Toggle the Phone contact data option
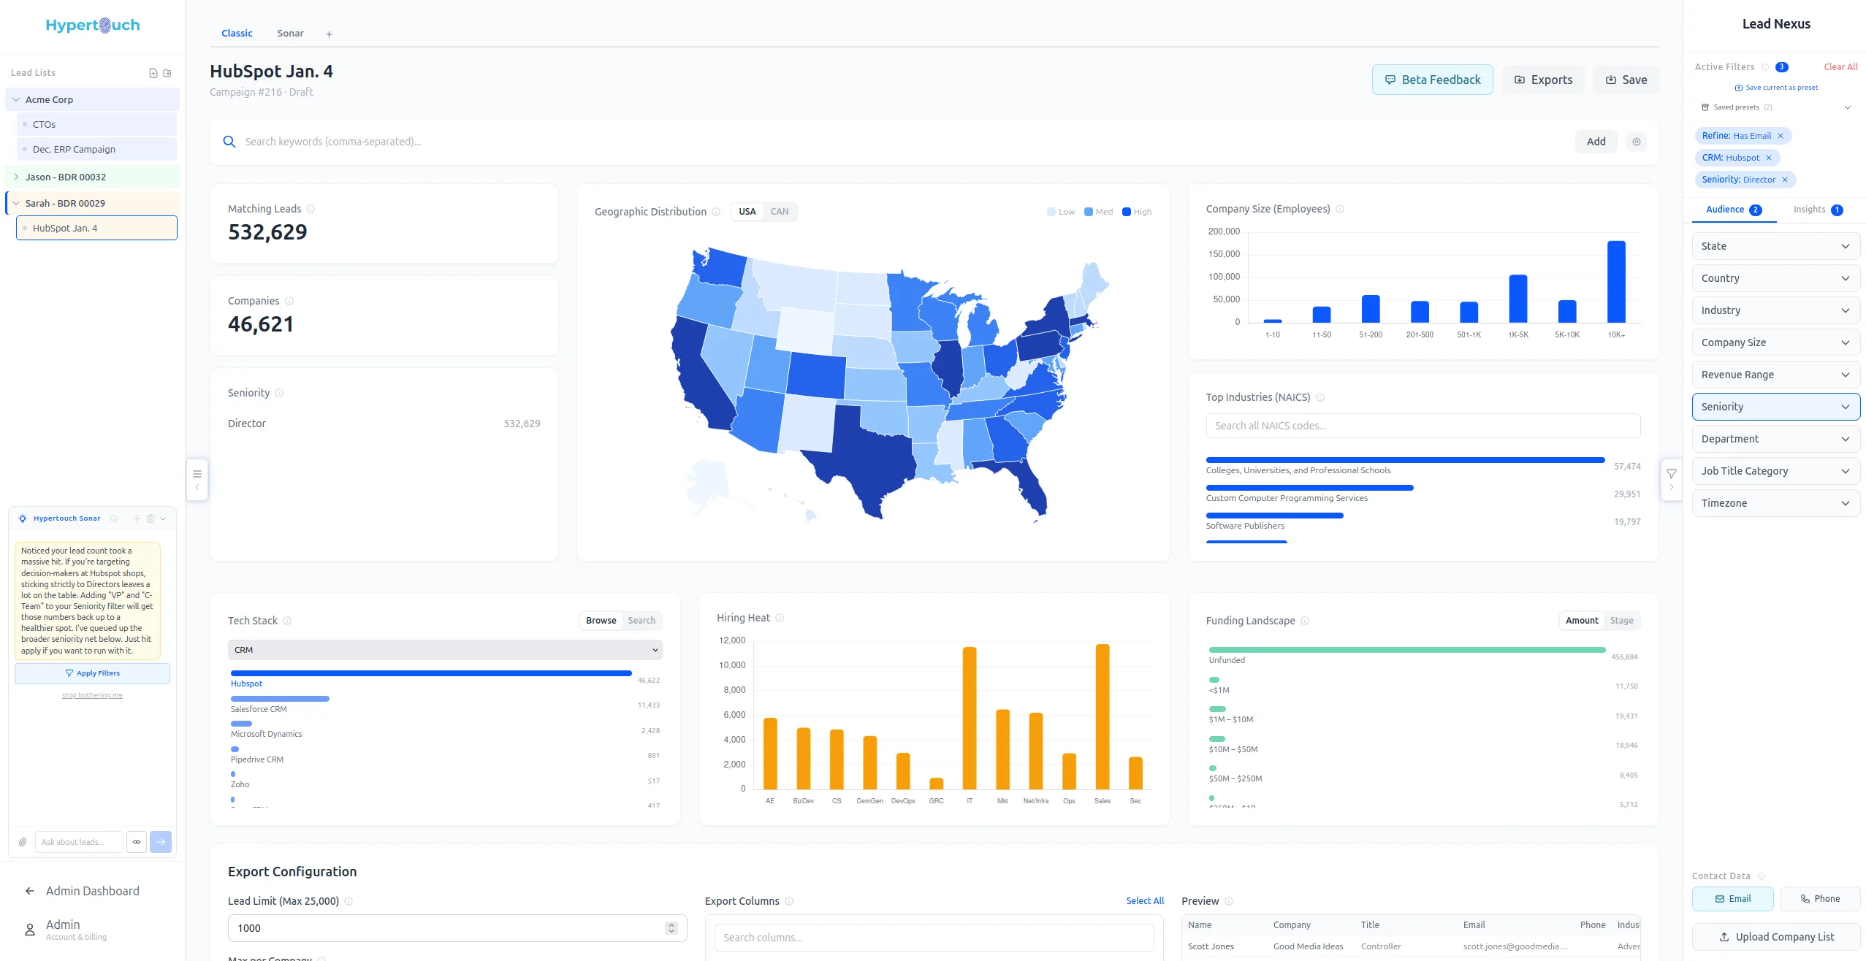The image size is (1866, 961). pyautogui.click(x=1819, y=899)
